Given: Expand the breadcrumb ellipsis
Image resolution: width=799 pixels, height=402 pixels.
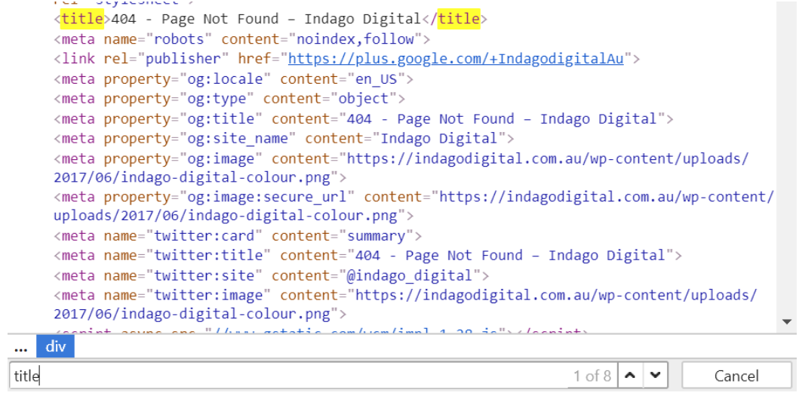Looking at the screenshot, I should (21, 347).
